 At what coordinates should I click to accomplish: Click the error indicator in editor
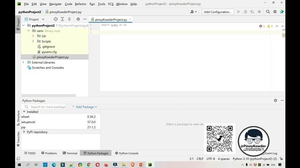tap(262, 26)
